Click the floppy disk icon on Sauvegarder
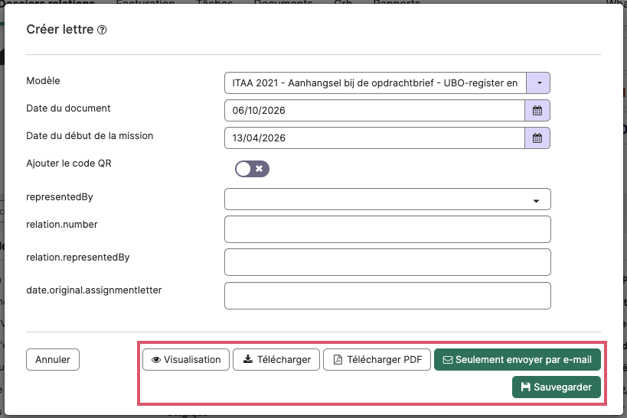 click(525, 387)
